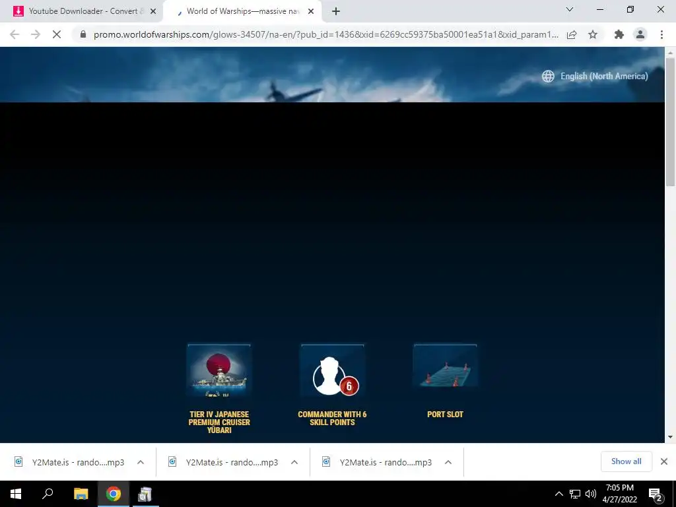The height and width of the screenshot is (507, 676).
Task: Click the 'PORT SLOT' label
Action: click(x=446, y=415)
